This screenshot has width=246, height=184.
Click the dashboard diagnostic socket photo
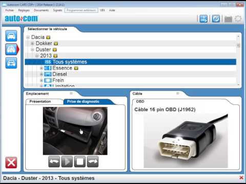click(75, 131)
